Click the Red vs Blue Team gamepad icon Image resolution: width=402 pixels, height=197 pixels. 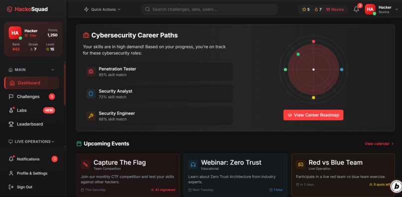pyautogui.click(x=300, y=165)
